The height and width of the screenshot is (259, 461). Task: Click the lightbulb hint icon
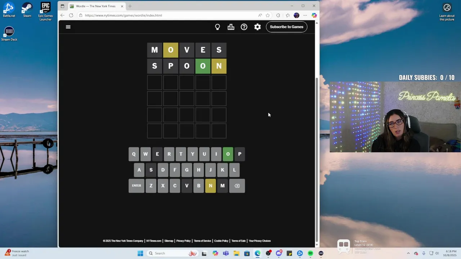(x=218, y=27)
